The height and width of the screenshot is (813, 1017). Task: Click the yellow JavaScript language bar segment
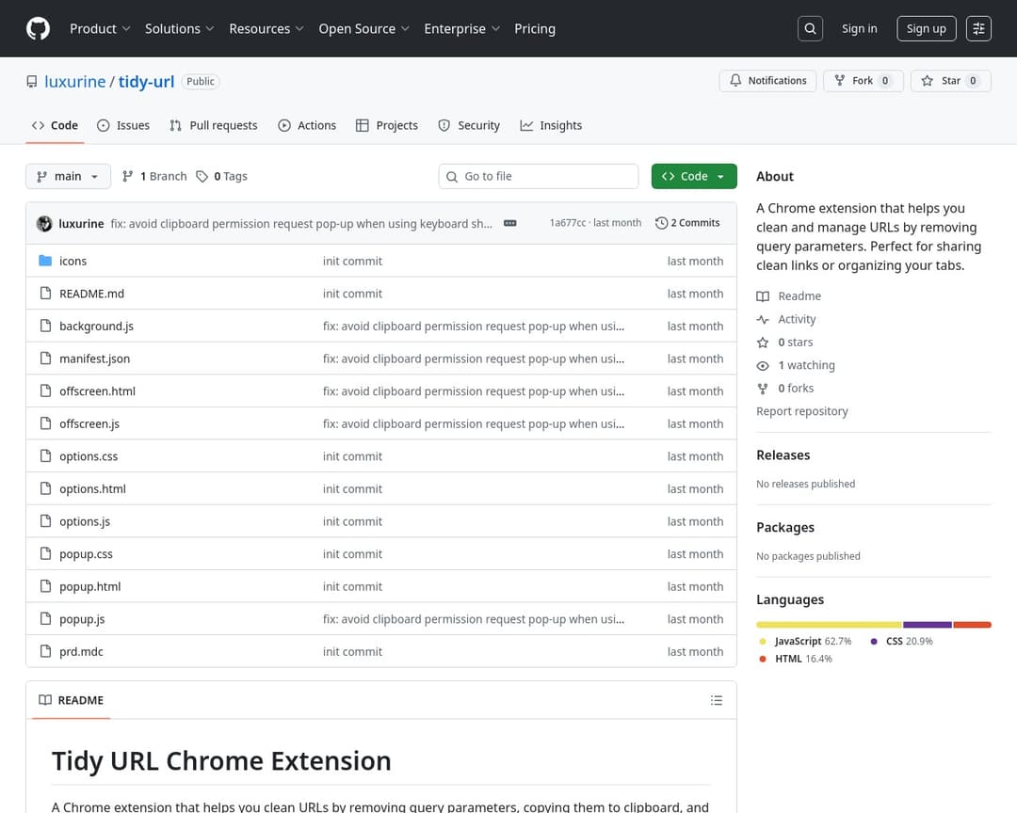(x=829, y=624)
